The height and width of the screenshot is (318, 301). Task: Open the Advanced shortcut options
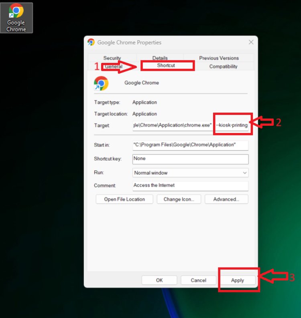coord(226,199)
